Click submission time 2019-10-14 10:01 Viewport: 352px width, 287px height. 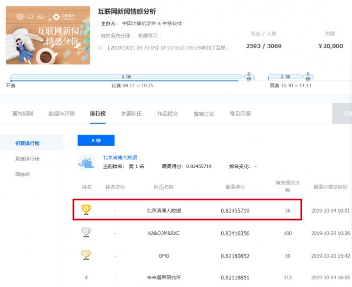tap(330, 211)
